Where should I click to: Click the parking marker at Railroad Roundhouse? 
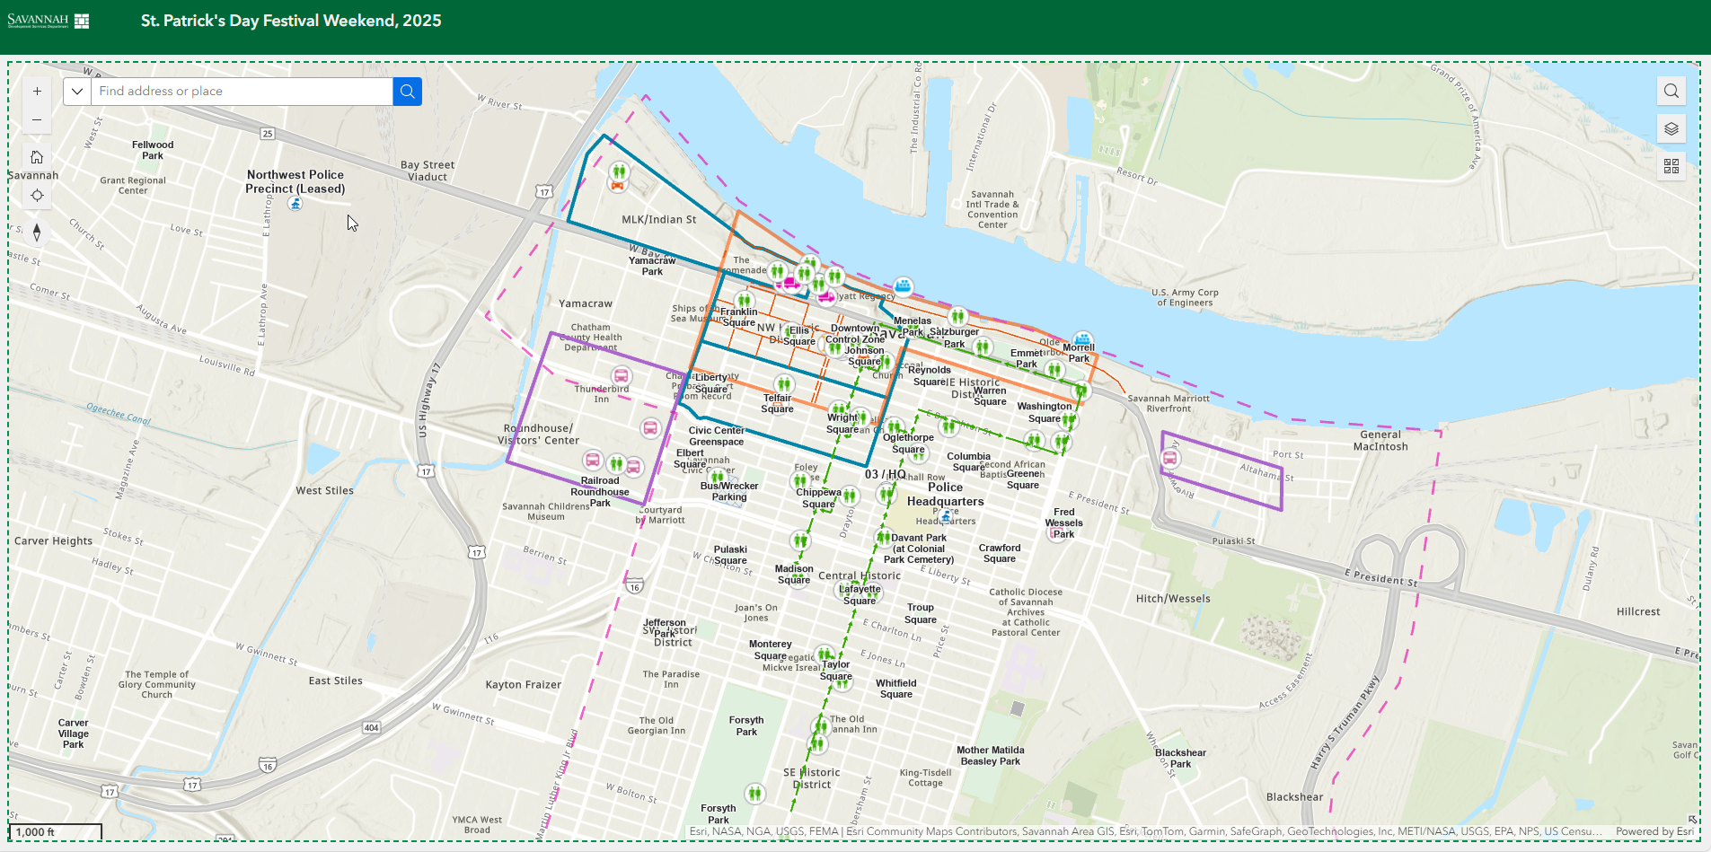click(x=593, y=460)
